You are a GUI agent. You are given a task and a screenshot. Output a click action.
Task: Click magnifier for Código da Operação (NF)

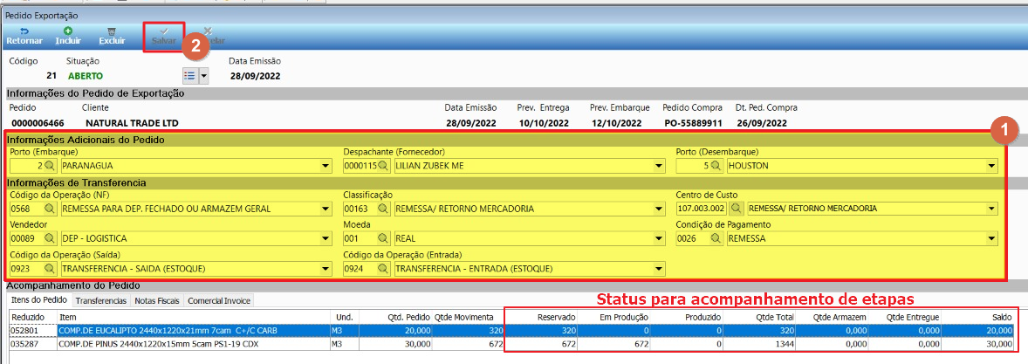(x=51, y=209)
